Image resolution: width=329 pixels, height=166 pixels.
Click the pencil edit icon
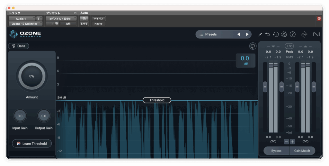[x=260, y=34]
